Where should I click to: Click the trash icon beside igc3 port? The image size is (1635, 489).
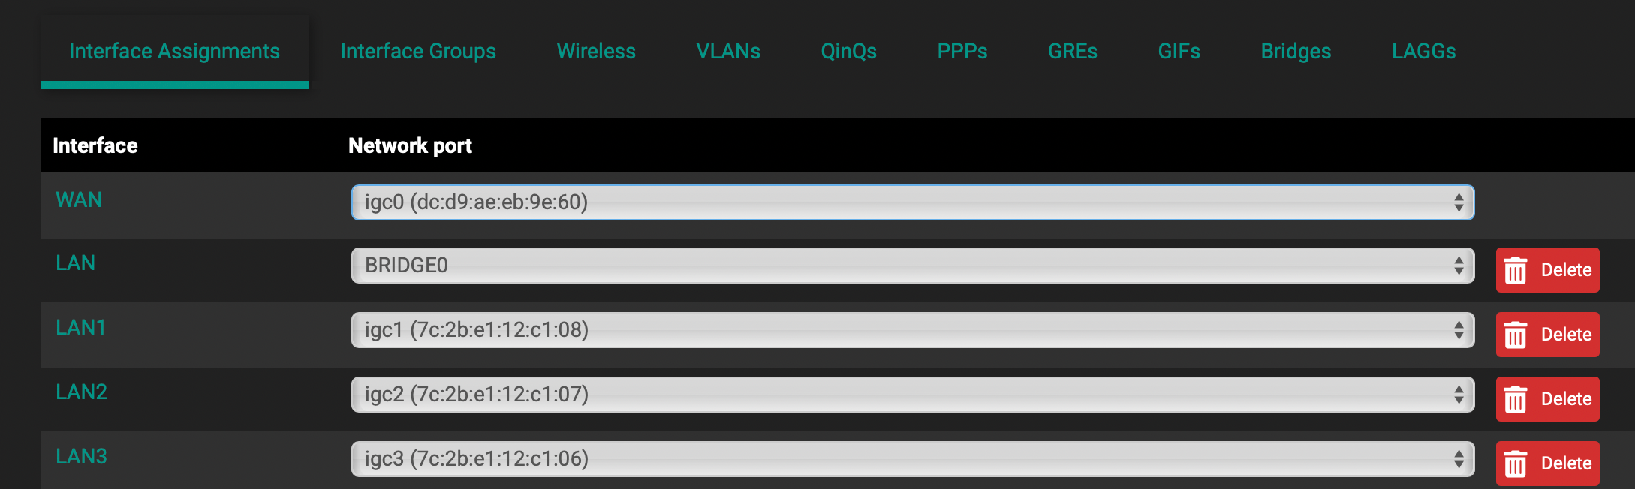(x=1516, y=463)
